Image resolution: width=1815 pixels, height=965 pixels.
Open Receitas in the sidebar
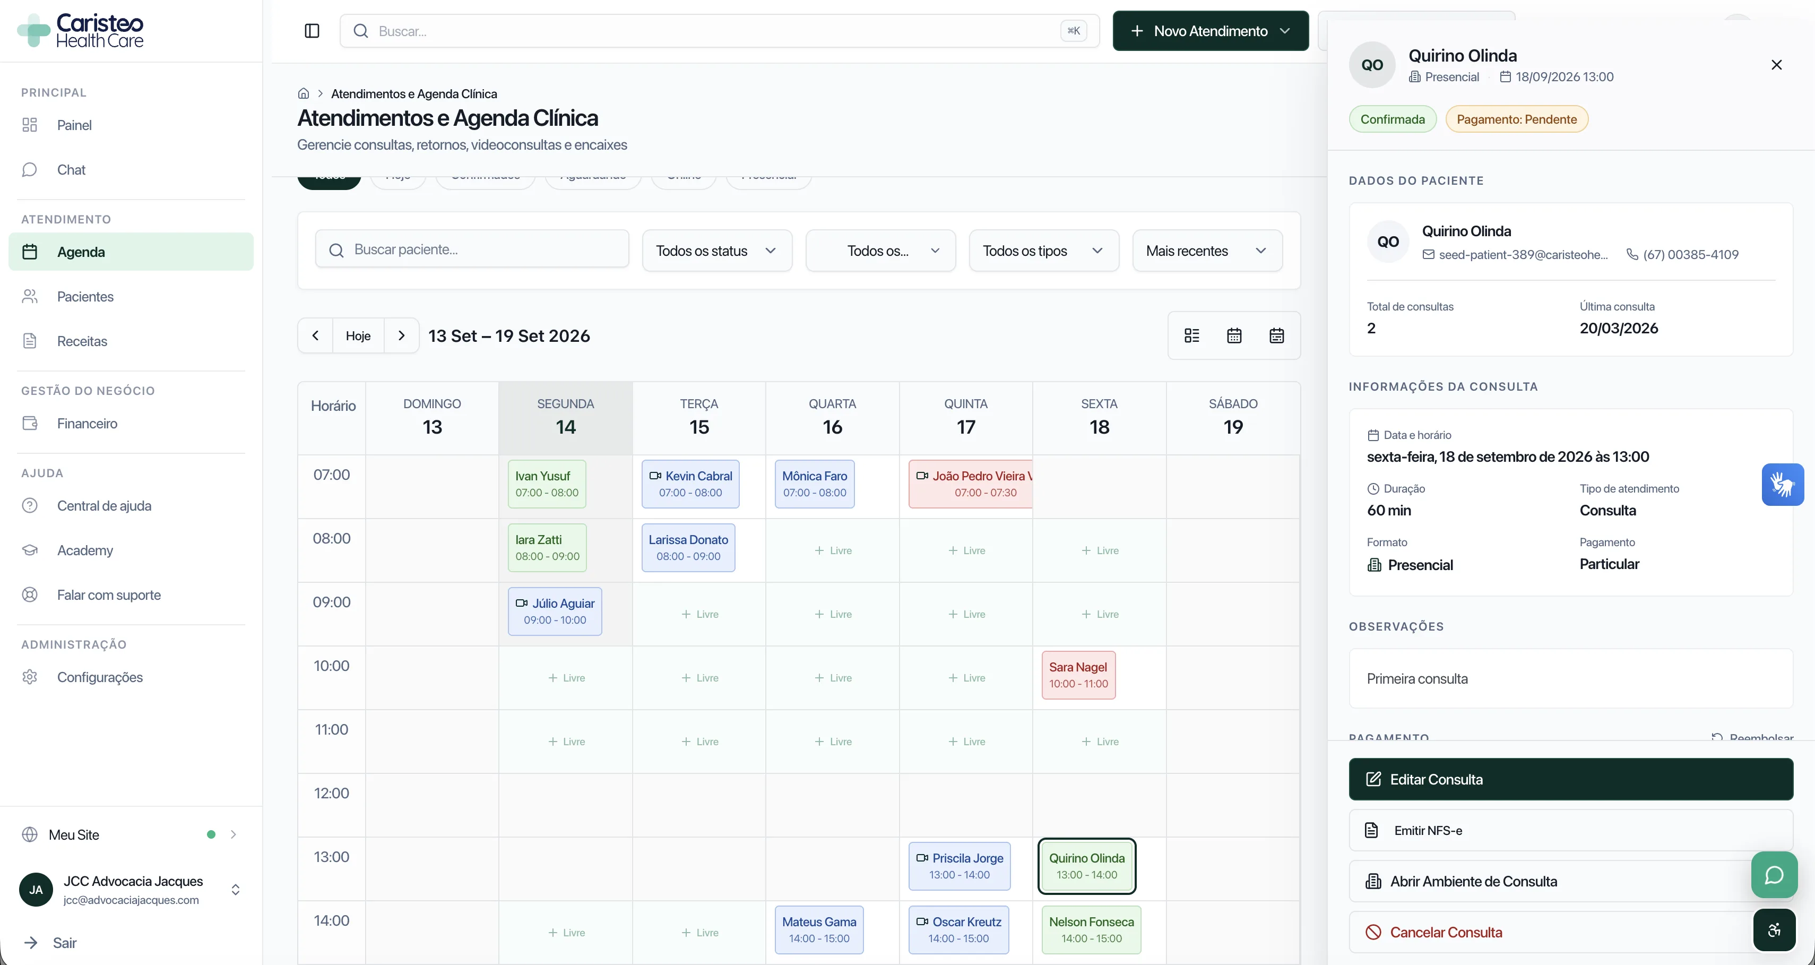131,341
